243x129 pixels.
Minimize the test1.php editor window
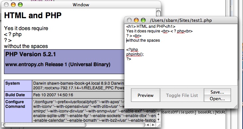(136, 20)
